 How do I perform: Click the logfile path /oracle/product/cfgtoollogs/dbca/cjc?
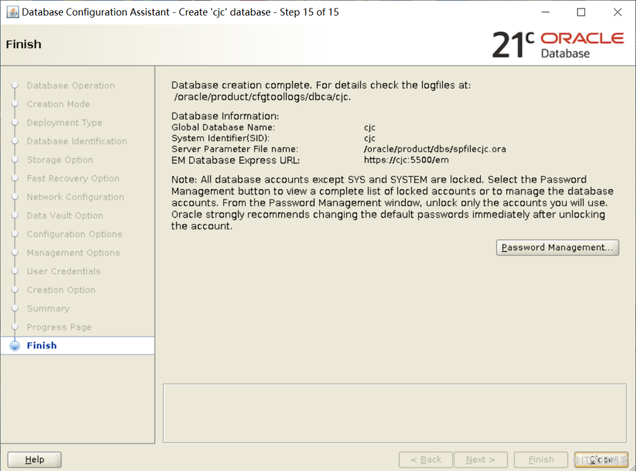tap(263, 97)
